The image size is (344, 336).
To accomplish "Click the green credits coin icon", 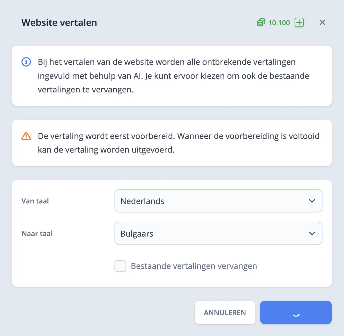I will point(261,22).
